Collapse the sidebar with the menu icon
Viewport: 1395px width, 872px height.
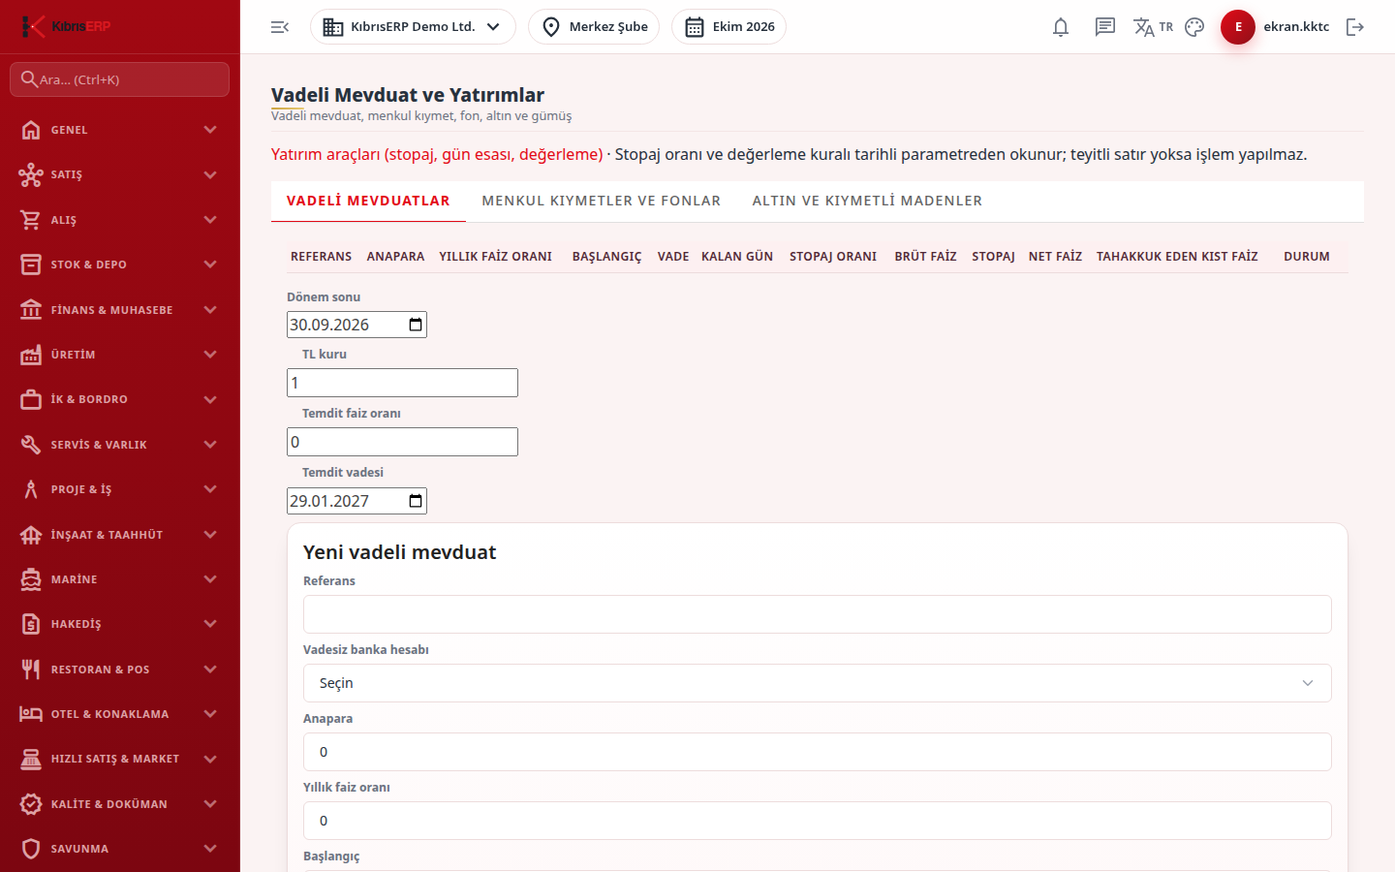pyautogui.click(x=280, y=27)
